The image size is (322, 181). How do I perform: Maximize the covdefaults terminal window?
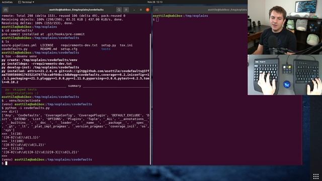pos(141,10)
